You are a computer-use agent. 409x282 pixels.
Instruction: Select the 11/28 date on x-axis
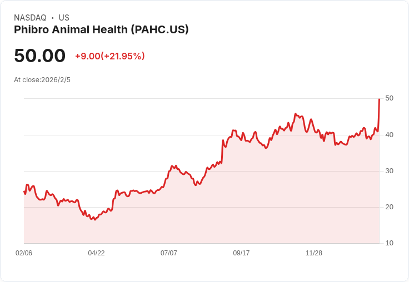coord(314,253)
